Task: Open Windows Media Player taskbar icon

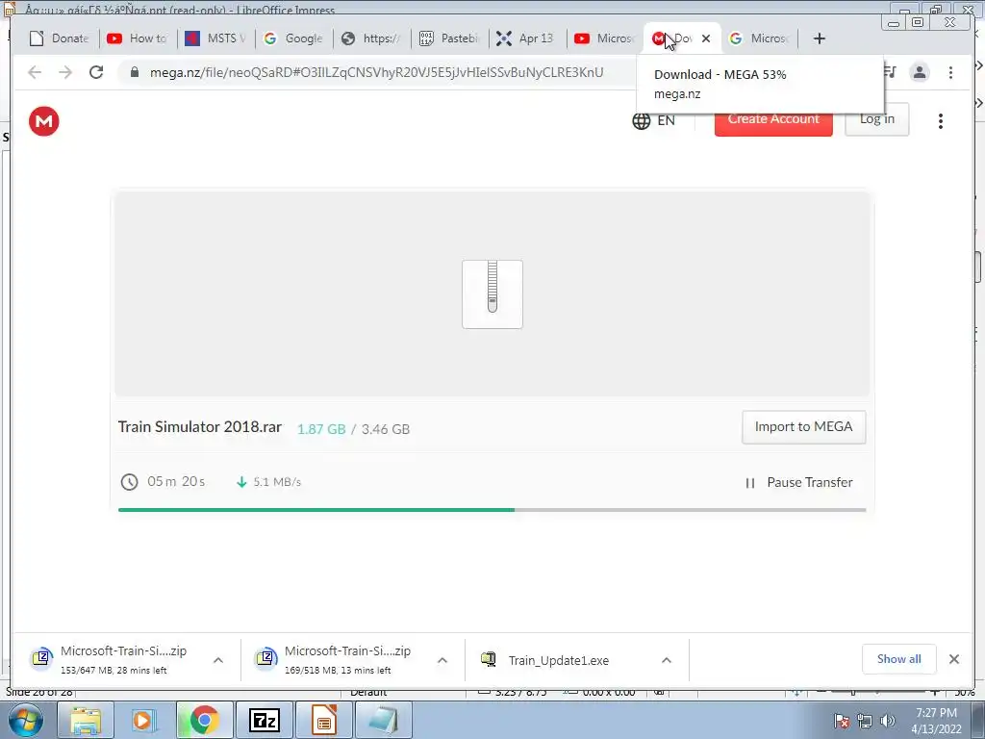Action: [x=144, y=720]
